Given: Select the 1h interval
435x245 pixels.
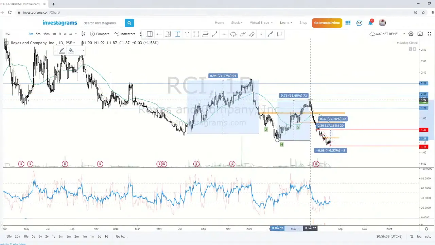Looking at the screenshot, I should tap(54, 34).
